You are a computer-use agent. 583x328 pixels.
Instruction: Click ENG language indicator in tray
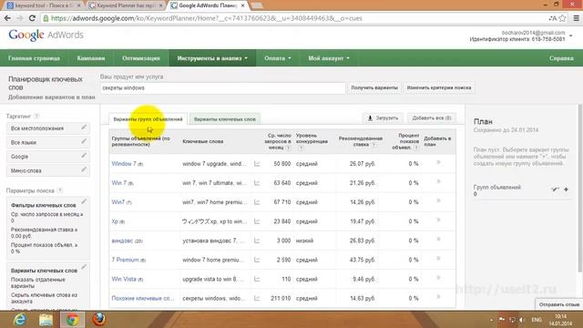click(x=537, y=320)
